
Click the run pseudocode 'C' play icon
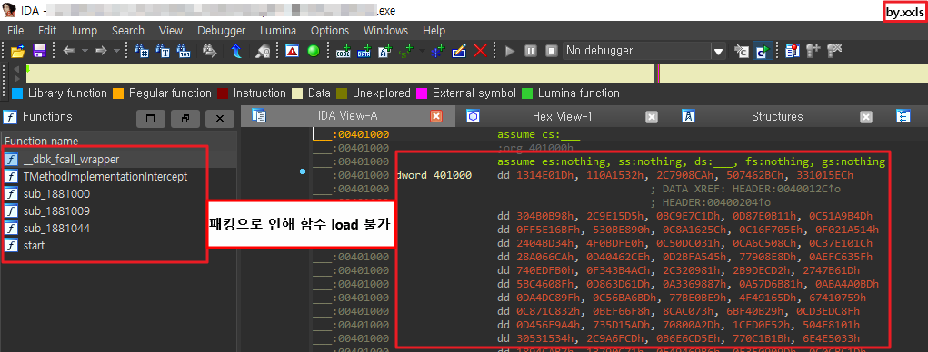point(762,51)
